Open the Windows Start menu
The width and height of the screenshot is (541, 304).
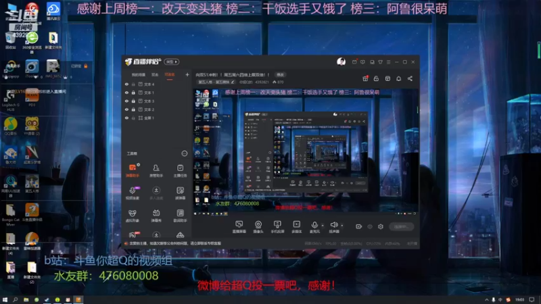click(5, 300)
